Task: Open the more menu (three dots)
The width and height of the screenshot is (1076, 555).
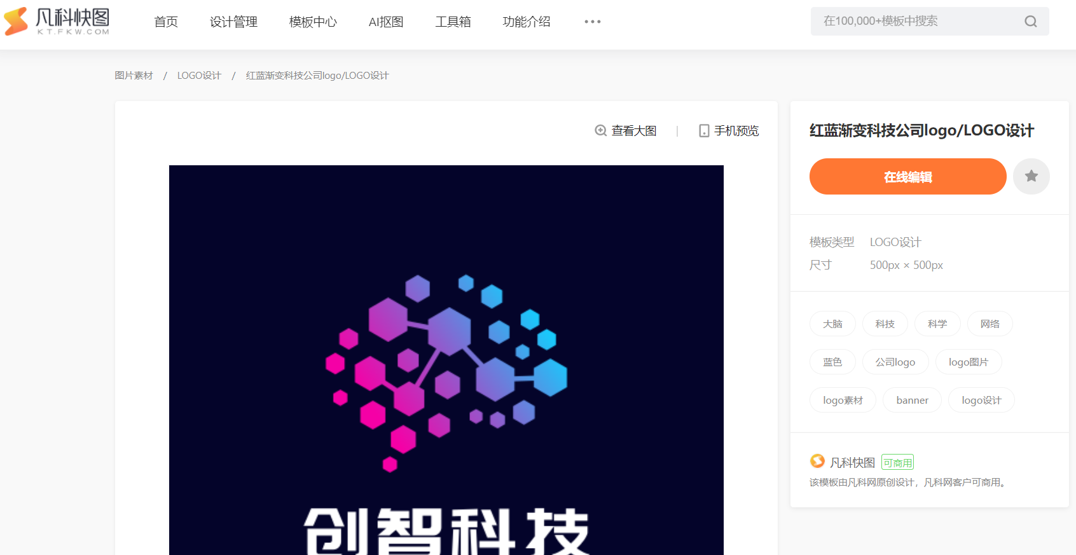Action: [x=592, y=22]
